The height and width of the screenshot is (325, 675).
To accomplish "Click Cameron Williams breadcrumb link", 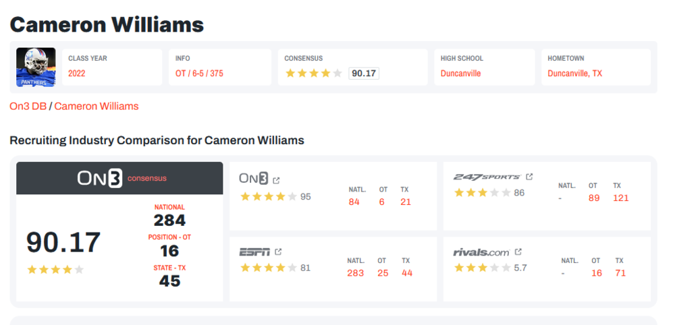I will [97, 106].
